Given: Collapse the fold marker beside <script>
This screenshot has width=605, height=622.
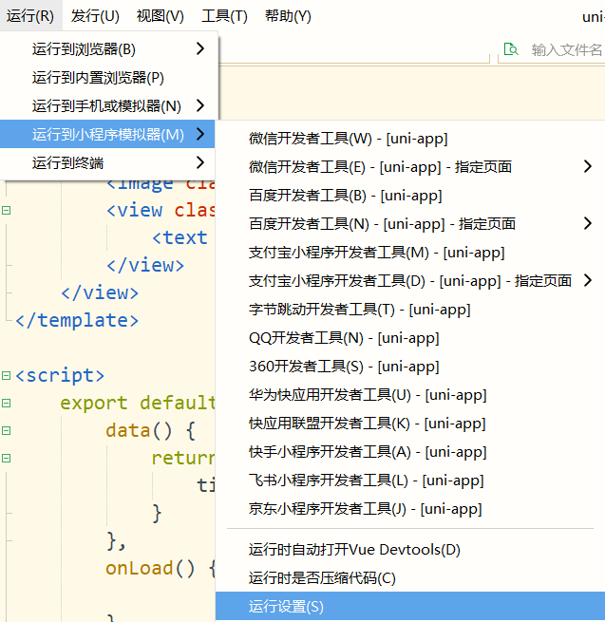Looking at the screenshot, I should (x=6, y=375).
